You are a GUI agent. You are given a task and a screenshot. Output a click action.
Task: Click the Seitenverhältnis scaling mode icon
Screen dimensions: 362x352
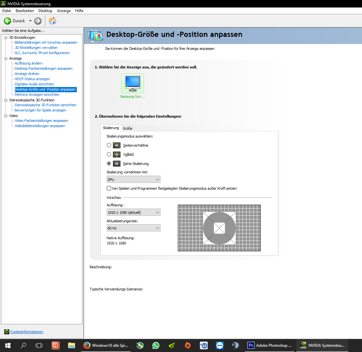tap(117, 145)
